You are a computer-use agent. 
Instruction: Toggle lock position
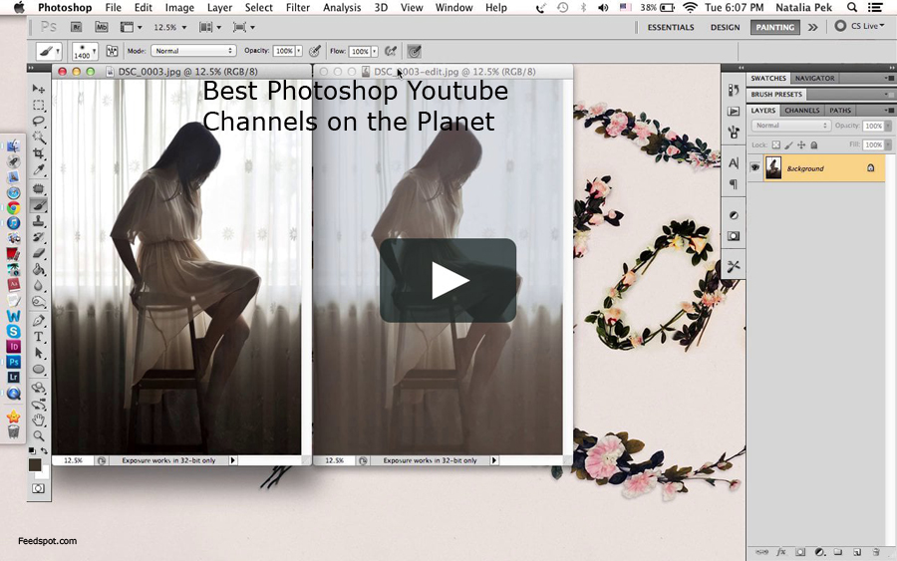[x=801, y=144]
